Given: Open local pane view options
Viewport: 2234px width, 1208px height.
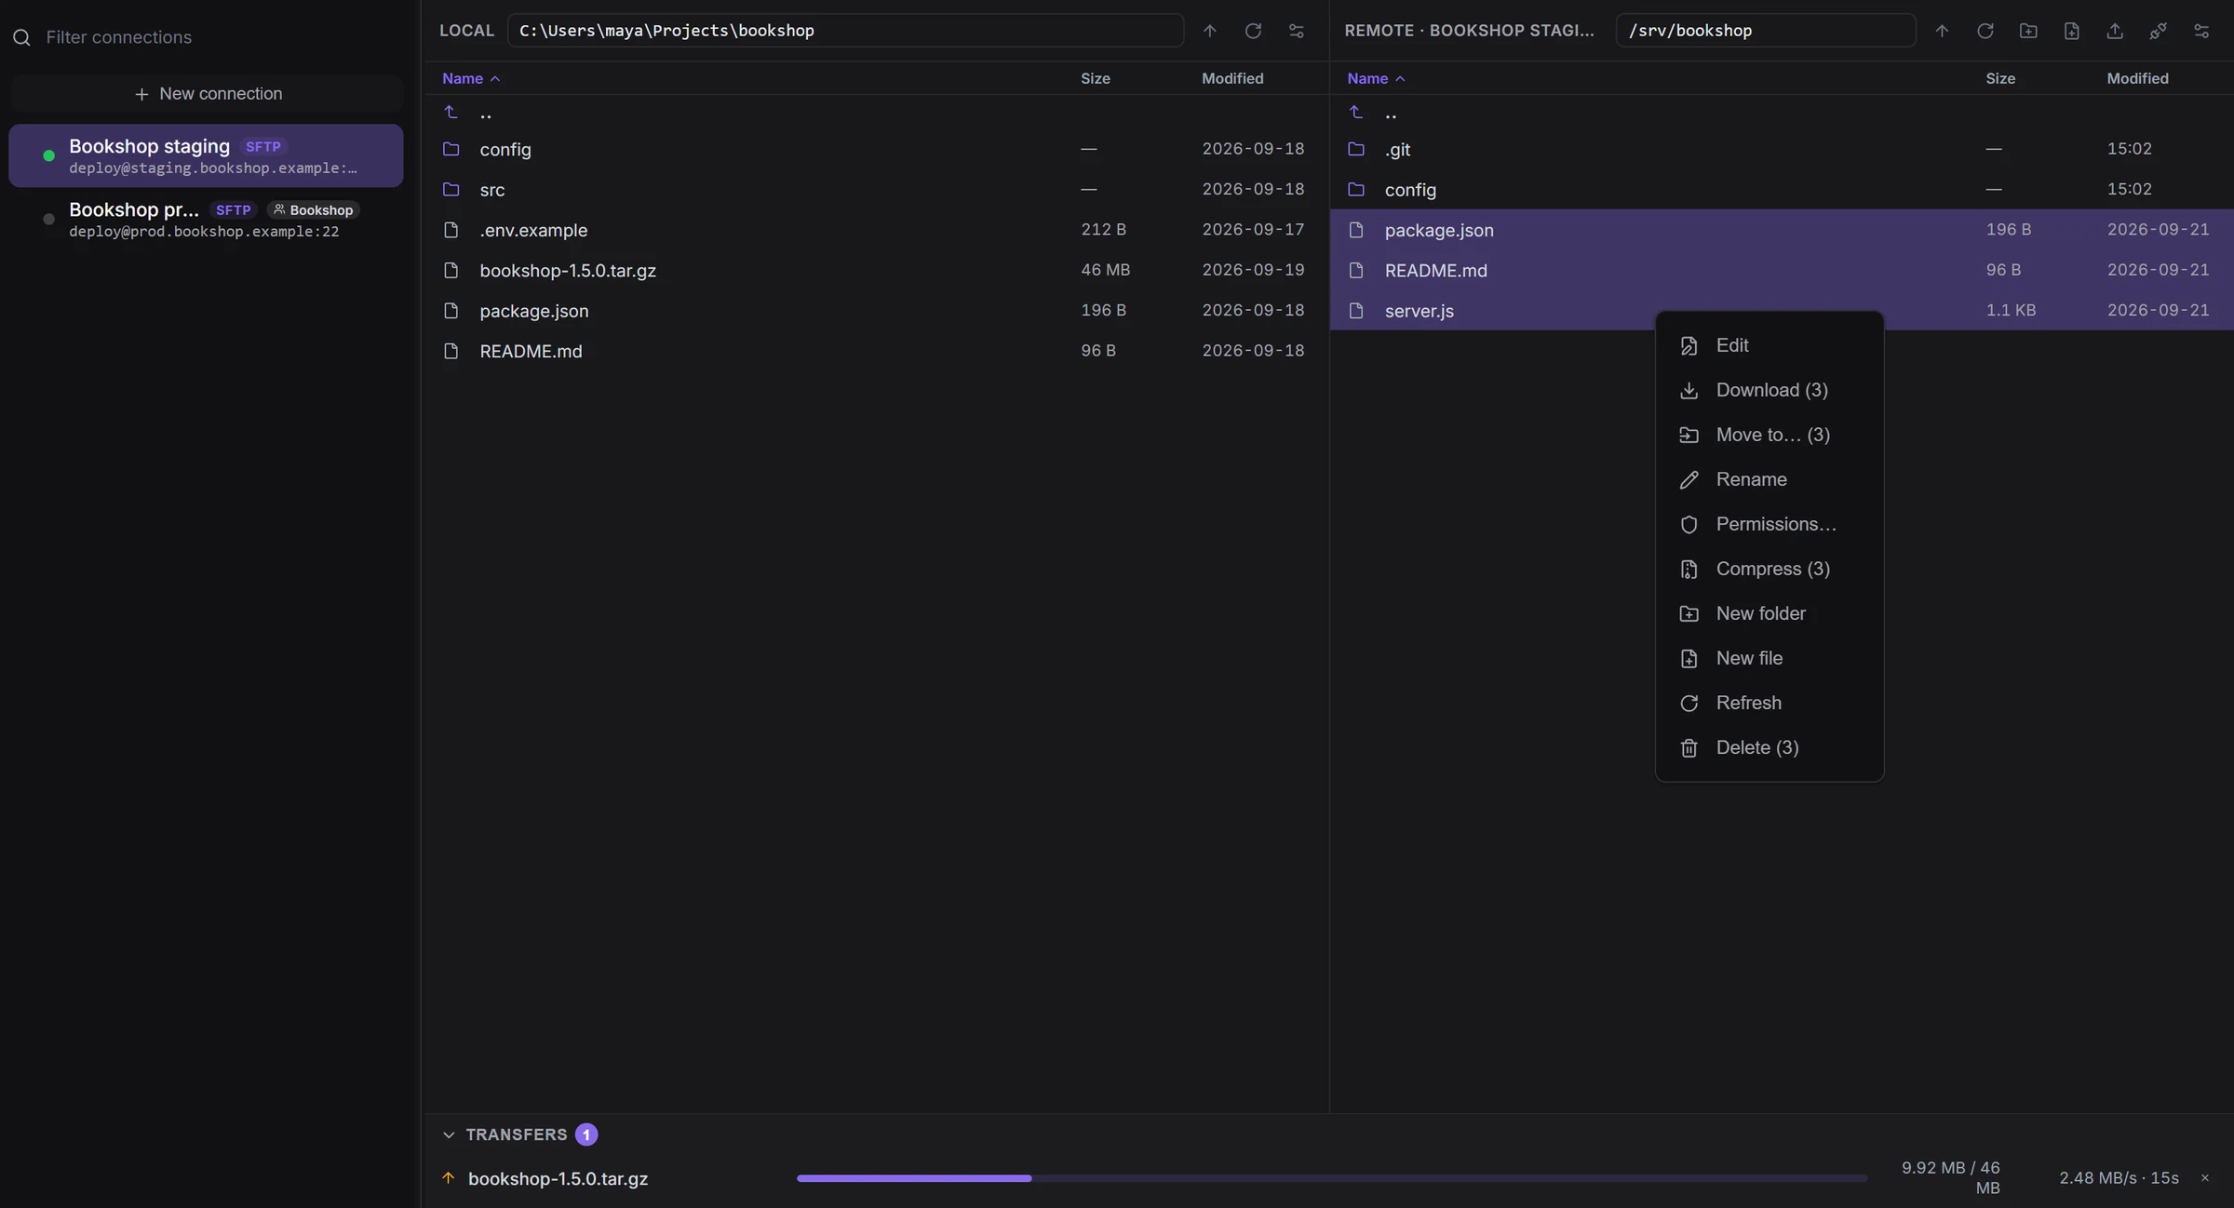Looking at the screenshot, I should [x=1296, y=31].
